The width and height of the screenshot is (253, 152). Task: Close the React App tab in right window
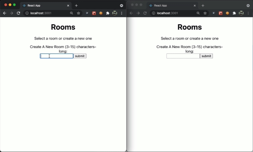[195, 6]
